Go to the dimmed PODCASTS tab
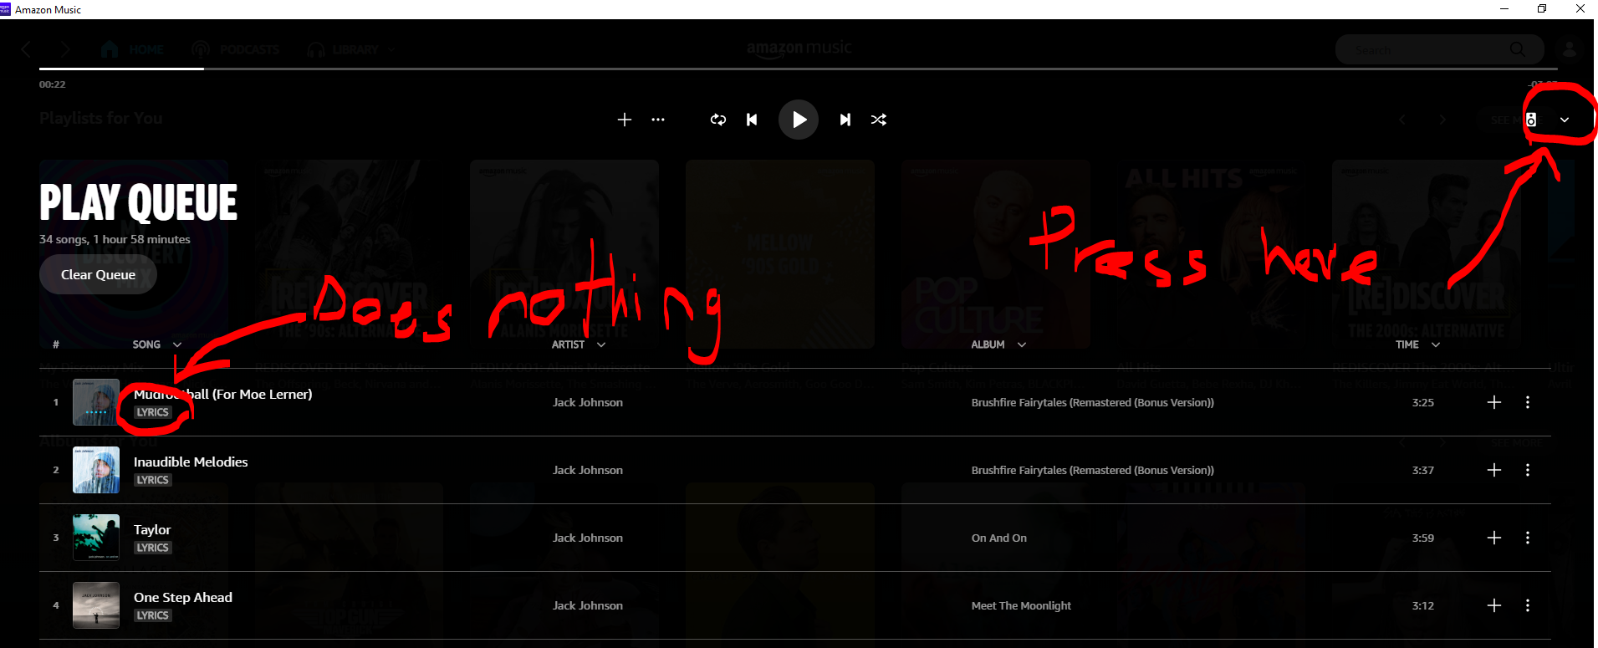Image resolution: width=1598 pixels, height=648 pixels. (x=236, y=49)
